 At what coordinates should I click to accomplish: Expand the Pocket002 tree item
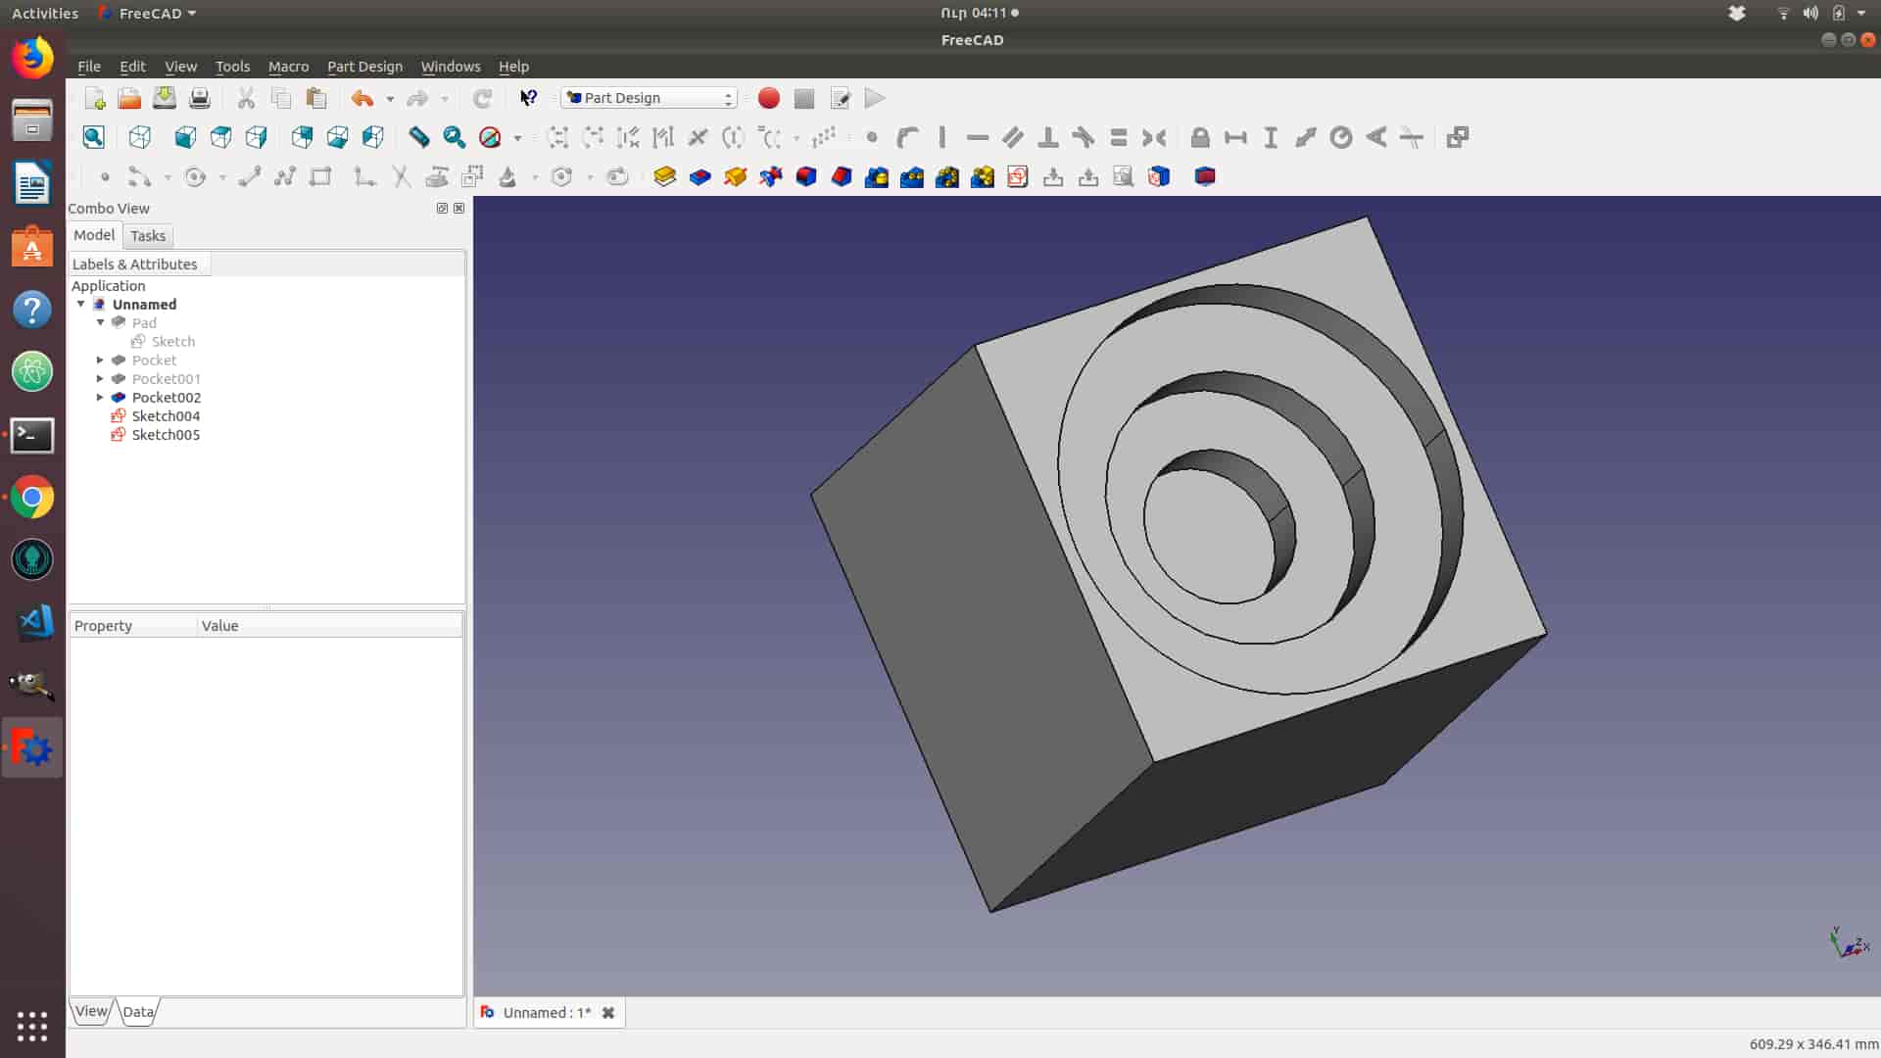[x=100, y=397]
